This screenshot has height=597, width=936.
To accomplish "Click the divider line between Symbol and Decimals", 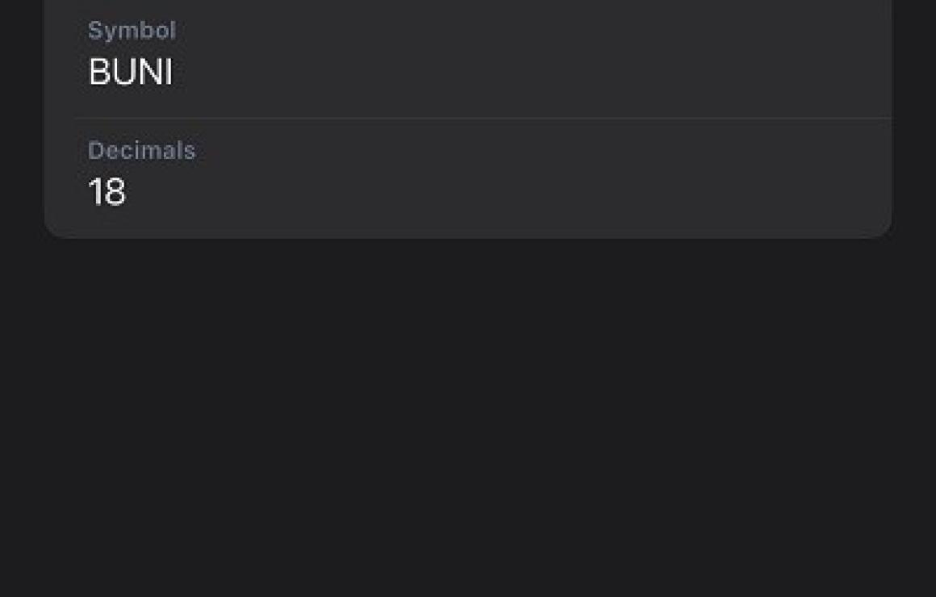I will tap(483, 119).
